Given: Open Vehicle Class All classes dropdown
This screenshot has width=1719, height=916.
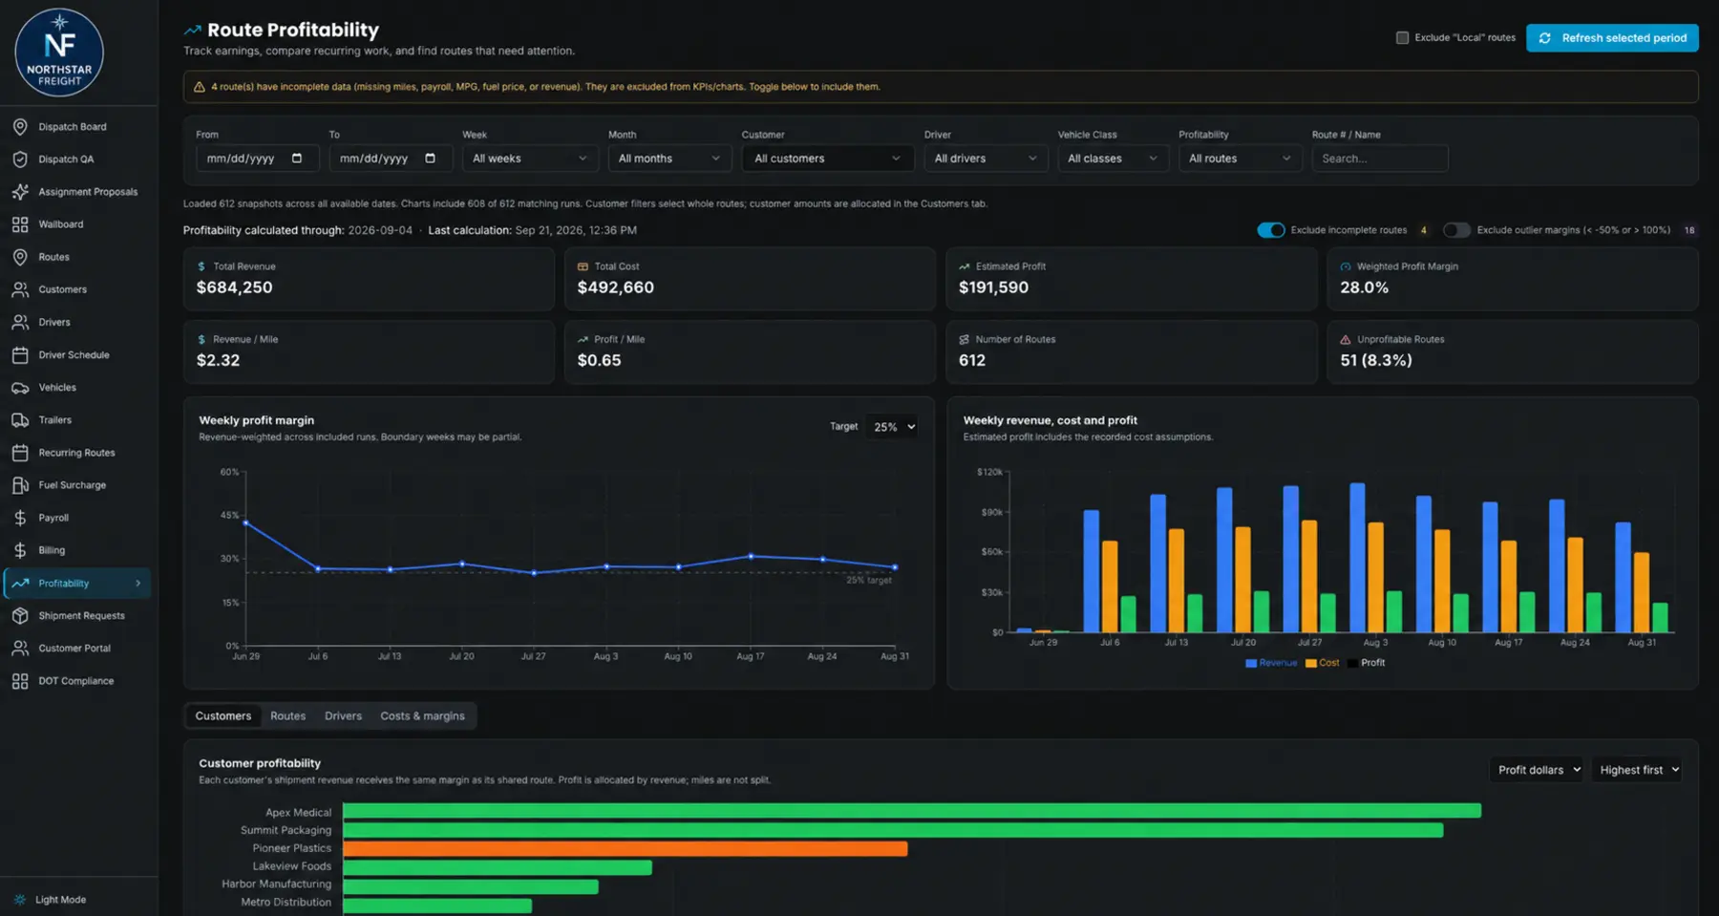Looking at the screenshot, I should (x=1113, y=159).
